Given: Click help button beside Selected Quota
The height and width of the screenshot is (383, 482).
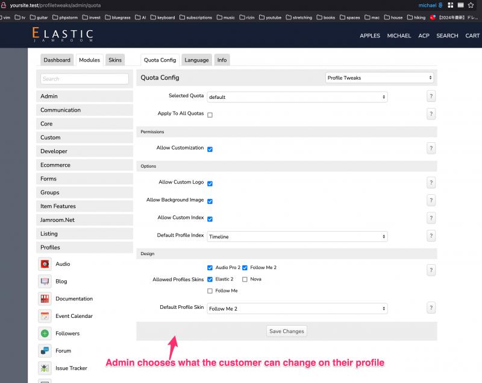Looking at the screenshot, I should (431, 97).
